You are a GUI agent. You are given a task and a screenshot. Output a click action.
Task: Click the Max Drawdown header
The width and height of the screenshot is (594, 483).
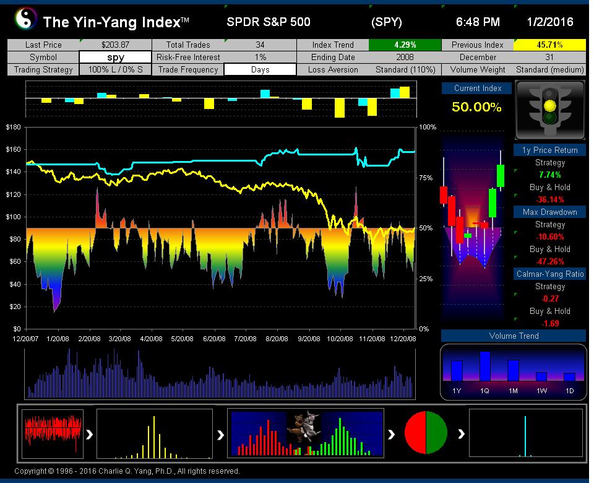coord(549,212)
